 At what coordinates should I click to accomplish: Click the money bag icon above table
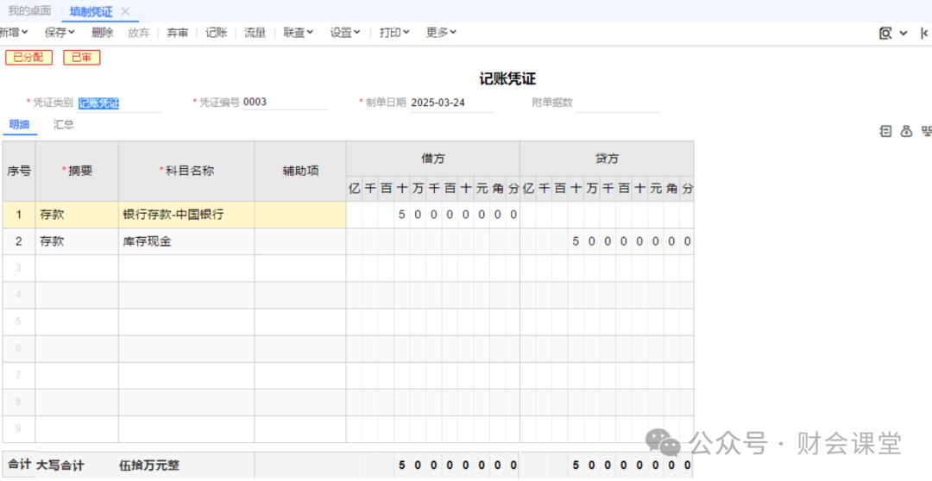[906, 131]
